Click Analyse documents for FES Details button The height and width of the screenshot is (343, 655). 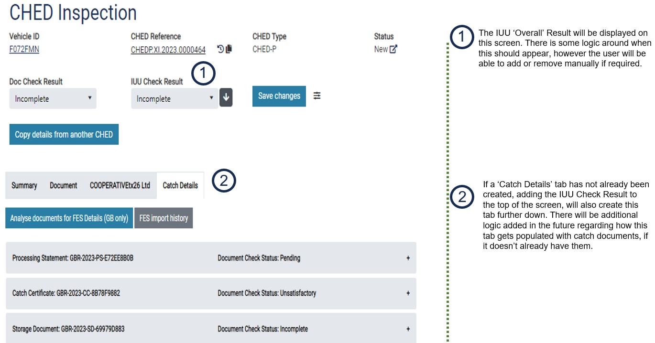(69, 218)
